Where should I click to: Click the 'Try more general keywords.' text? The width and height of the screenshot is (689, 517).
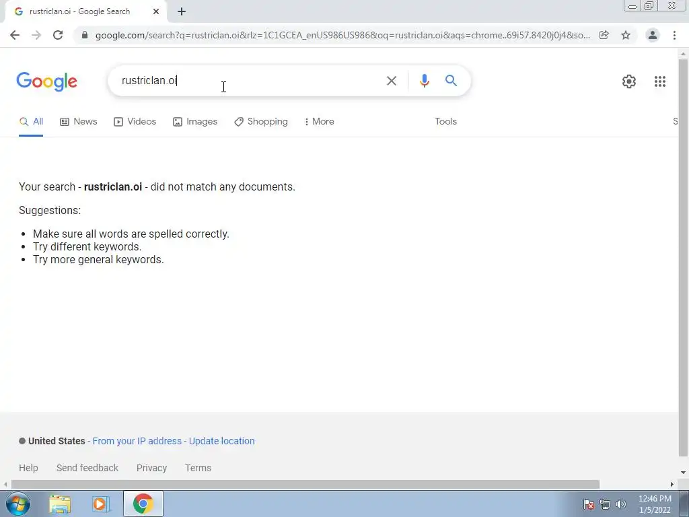98,259
